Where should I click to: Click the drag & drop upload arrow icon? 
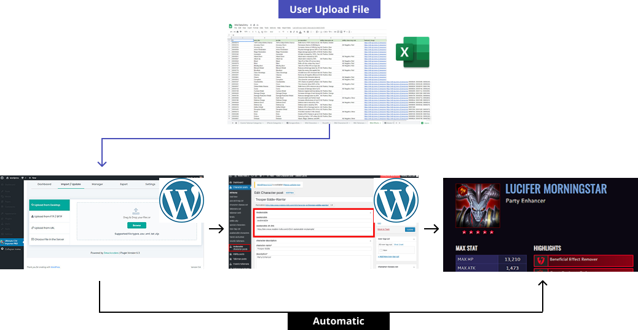(x=136, y=210)
